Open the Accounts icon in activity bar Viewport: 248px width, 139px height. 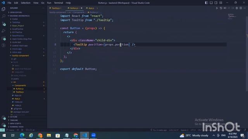click(3, 118)
